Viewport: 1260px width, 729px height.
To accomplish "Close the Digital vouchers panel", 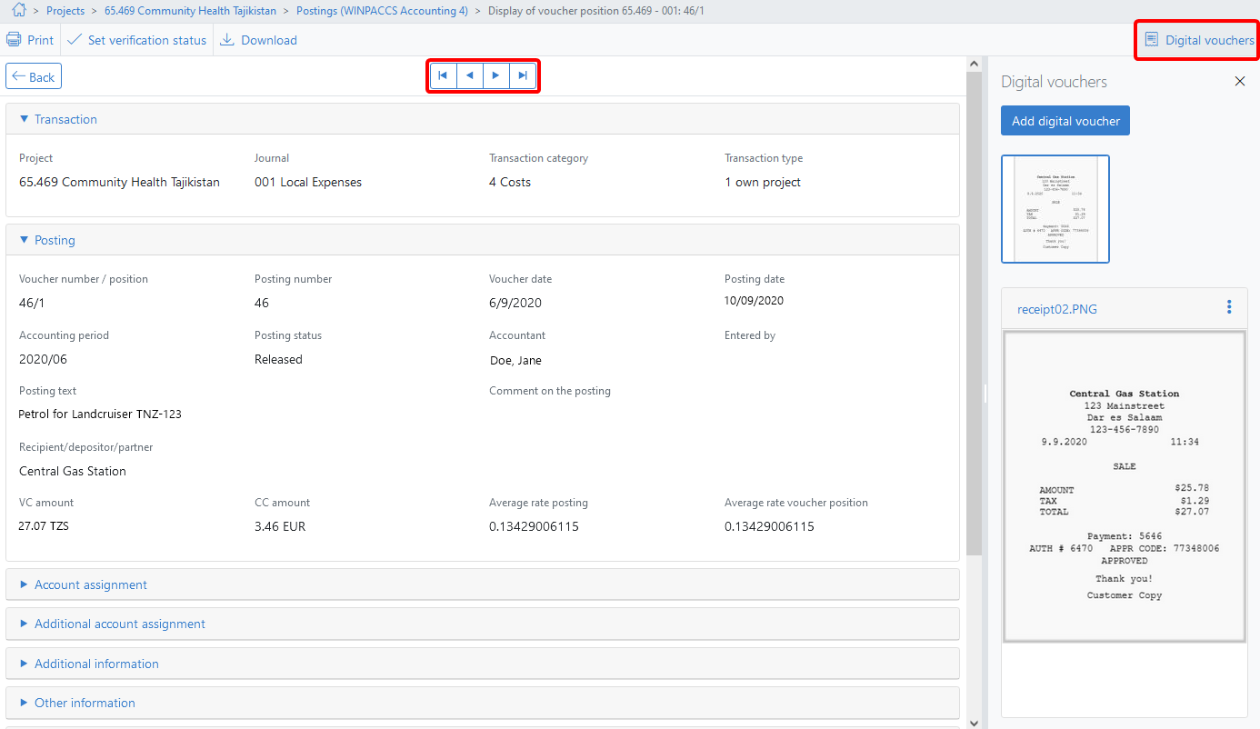I will point(1239,82).
